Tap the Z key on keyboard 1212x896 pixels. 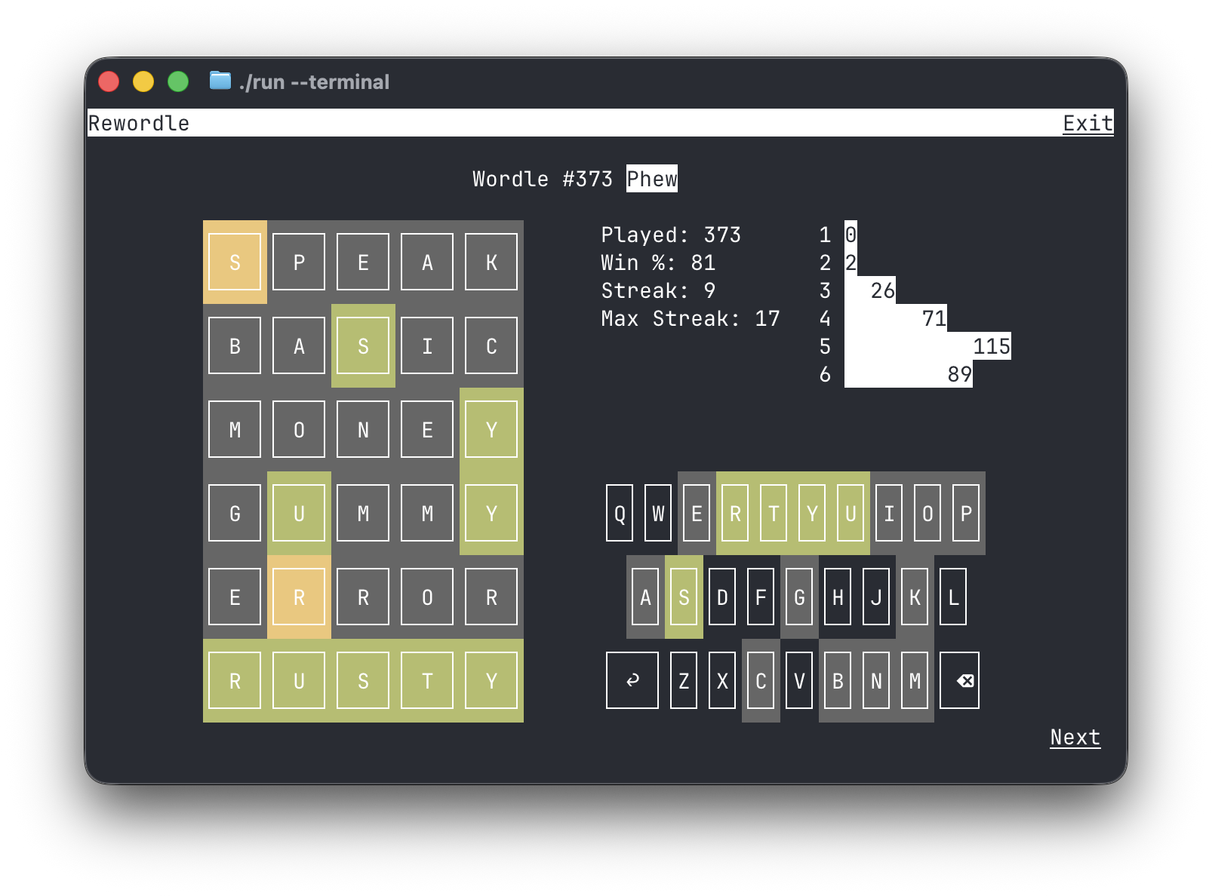(684, 680)
